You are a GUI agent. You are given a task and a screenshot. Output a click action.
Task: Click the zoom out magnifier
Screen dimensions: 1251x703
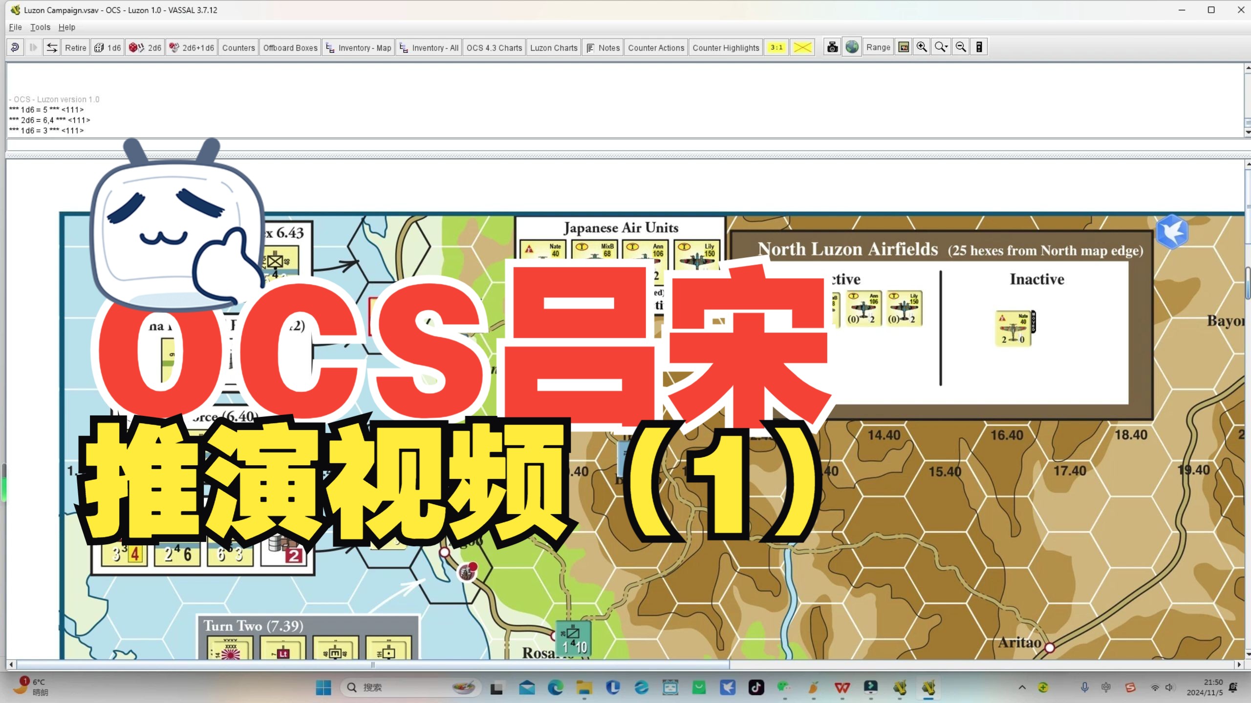pyautogui.click(x=961, y=47)
